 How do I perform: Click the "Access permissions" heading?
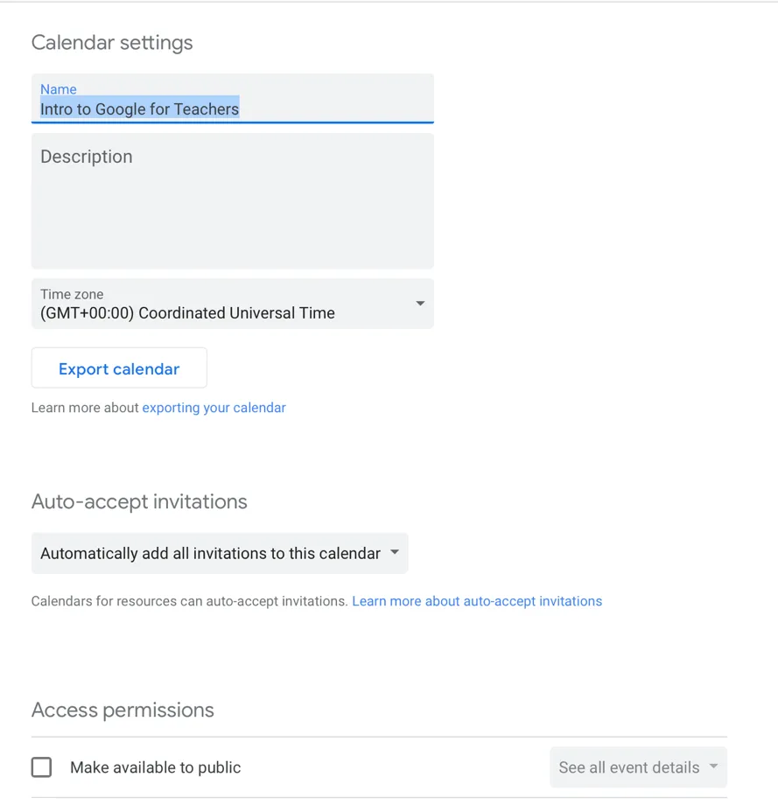[123, 710]
